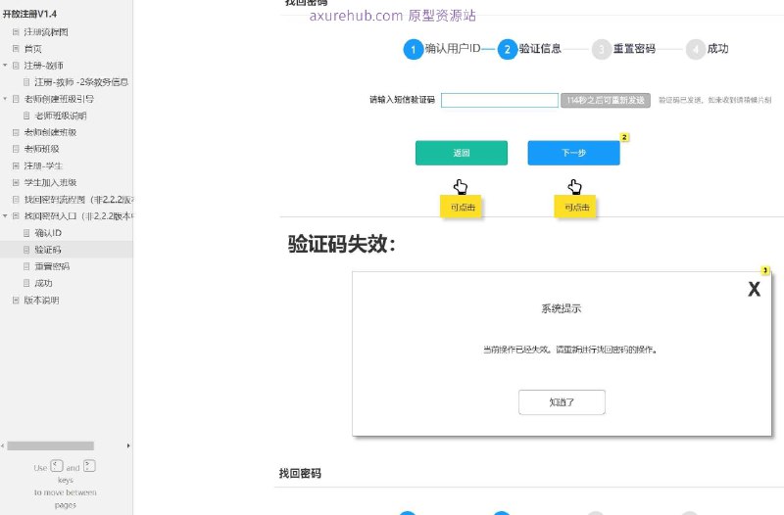Click the 114秒之后可重新发送 button
The height and width of the screenshot is (515, 784).
[606, 101]
